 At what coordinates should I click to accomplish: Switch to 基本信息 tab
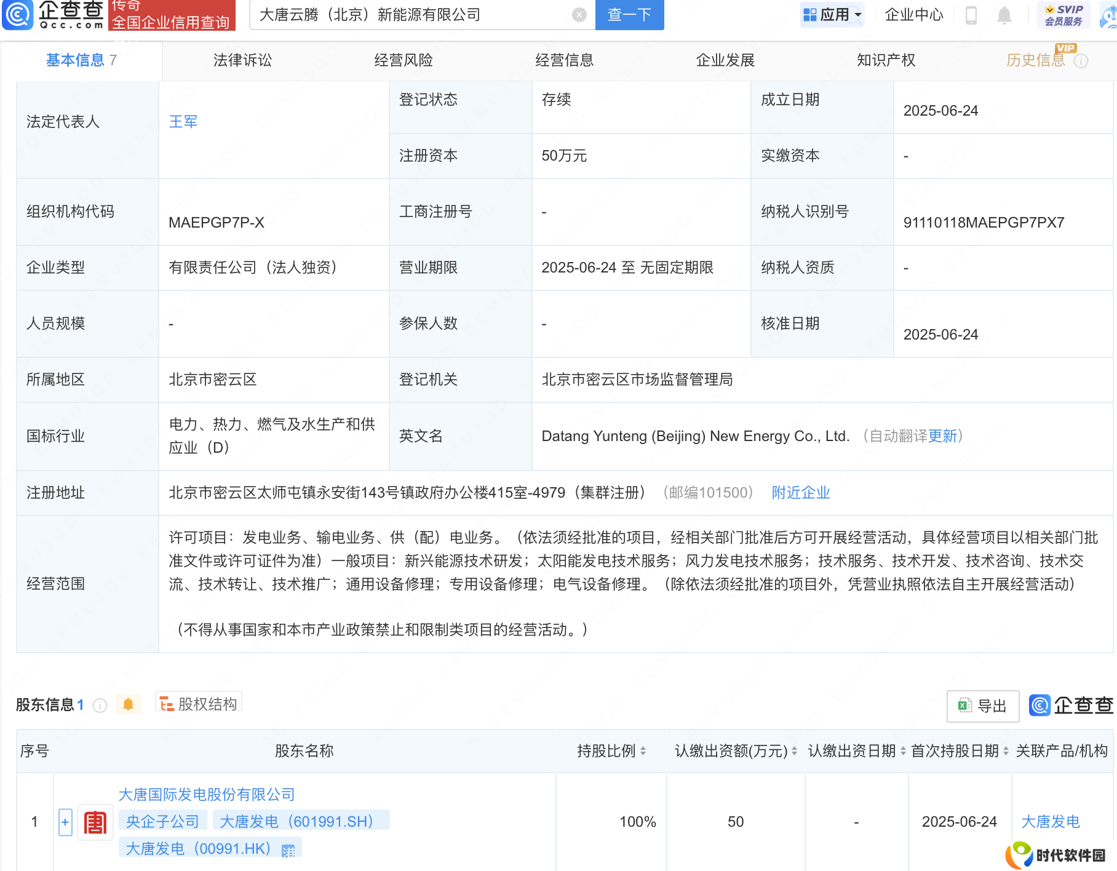click(81, 60)
